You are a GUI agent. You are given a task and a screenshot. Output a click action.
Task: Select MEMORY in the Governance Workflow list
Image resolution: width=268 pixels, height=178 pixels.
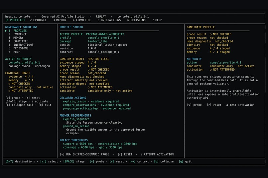click(16, 38)
